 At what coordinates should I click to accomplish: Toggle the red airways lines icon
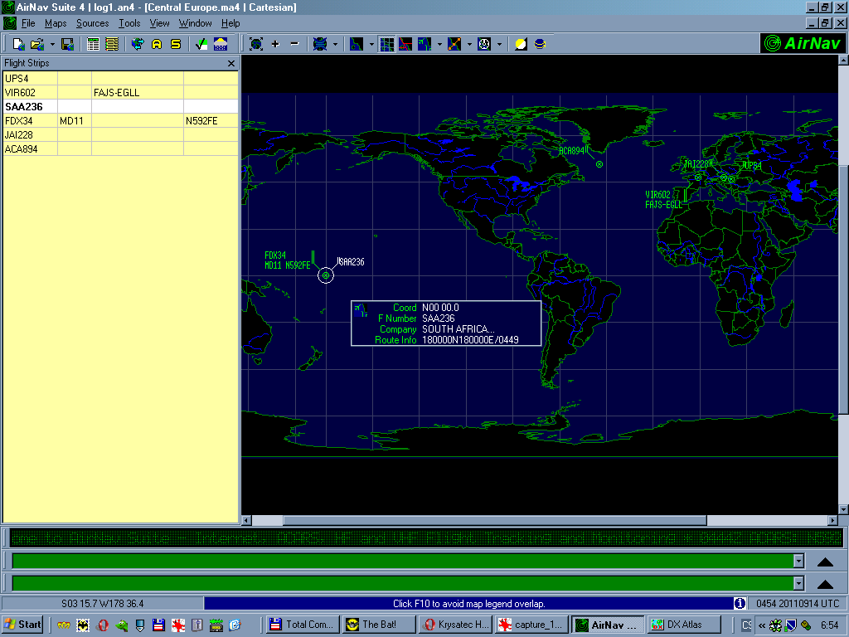click(x=405, y=44)
